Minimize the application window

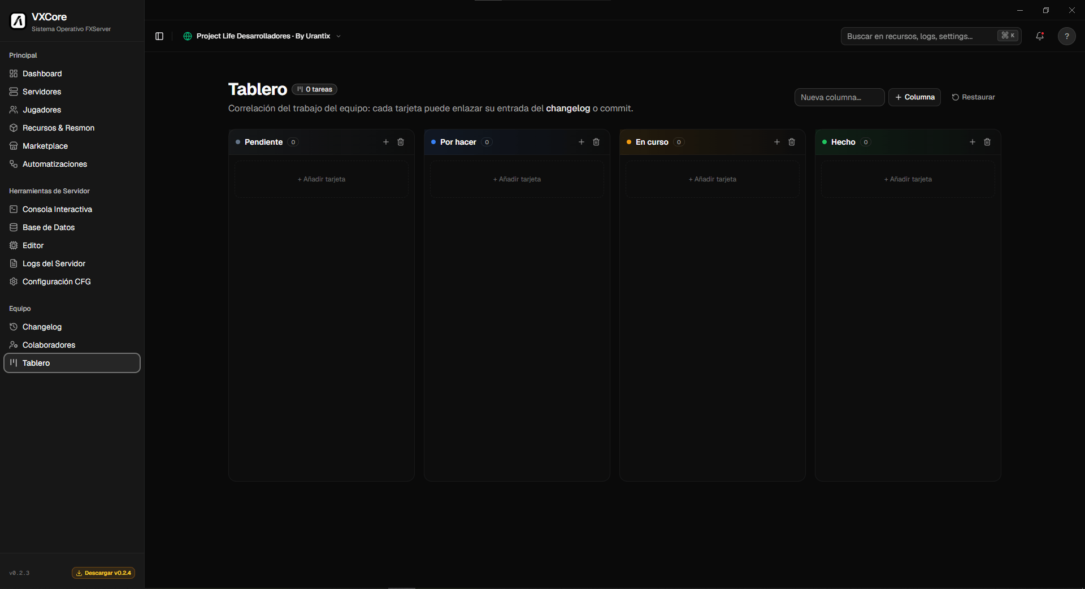[1020, 10]
